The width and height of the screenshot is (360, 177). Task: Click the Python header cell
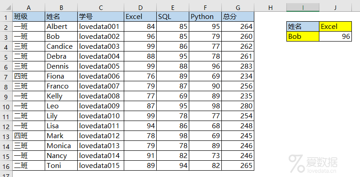click(x=206, y=17)
